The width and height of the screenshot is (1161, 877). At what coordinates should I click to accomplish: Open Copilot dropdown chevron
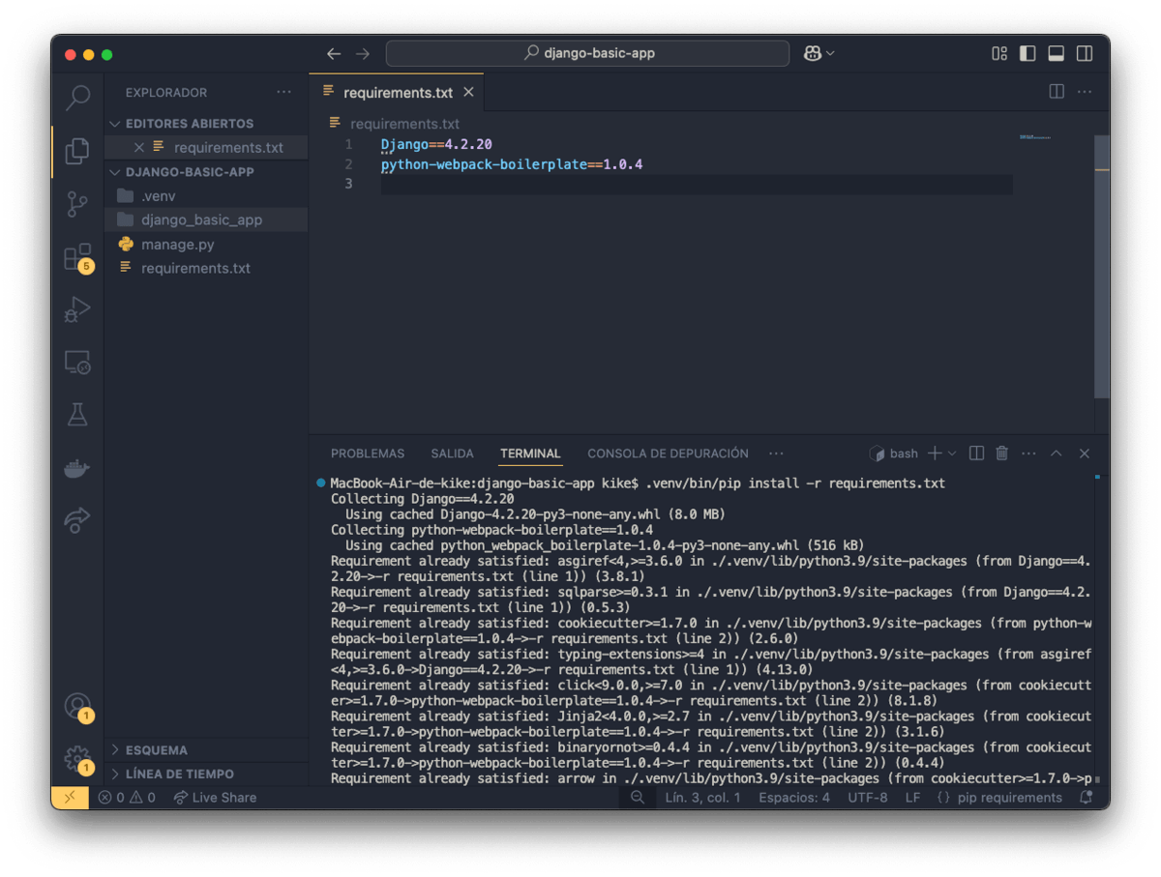830,54
